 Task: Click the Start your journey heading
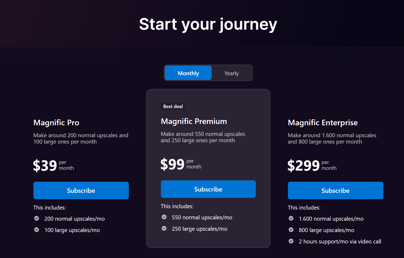208,24
